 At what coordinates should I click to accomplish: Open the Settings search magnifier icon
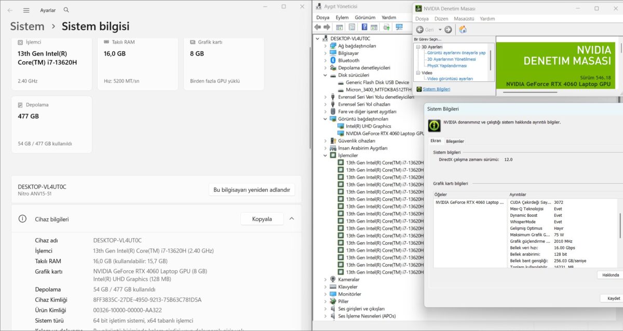pos(66,10)
